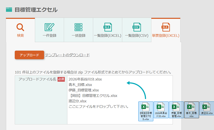Click the 101件以上 zip instruction text
Screen dimensions: 214x130
pos(93,72)
